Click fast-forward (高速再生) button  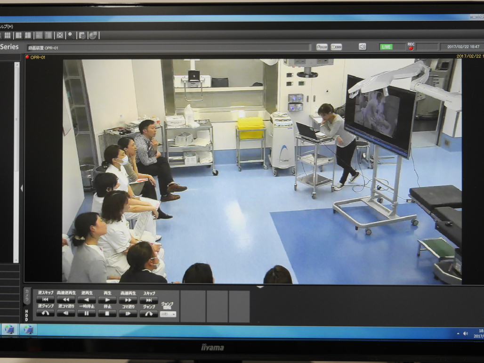coord(128,300)
